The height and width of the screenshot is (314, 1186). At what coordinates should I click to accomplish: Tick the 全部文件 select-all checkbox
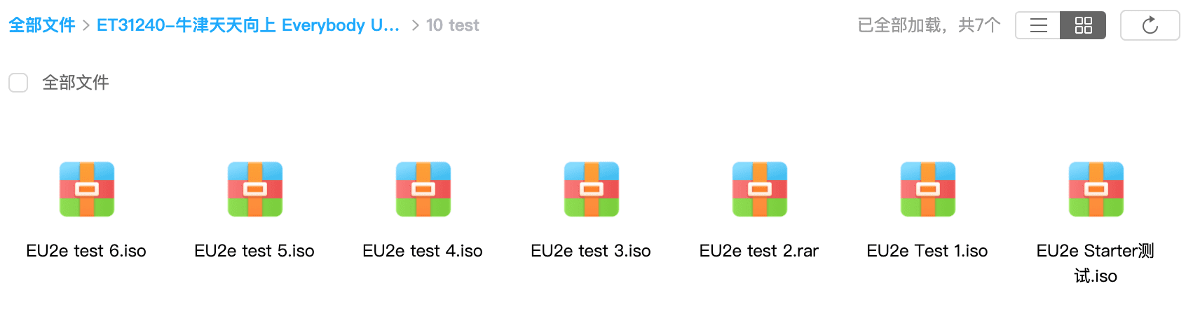18,83
